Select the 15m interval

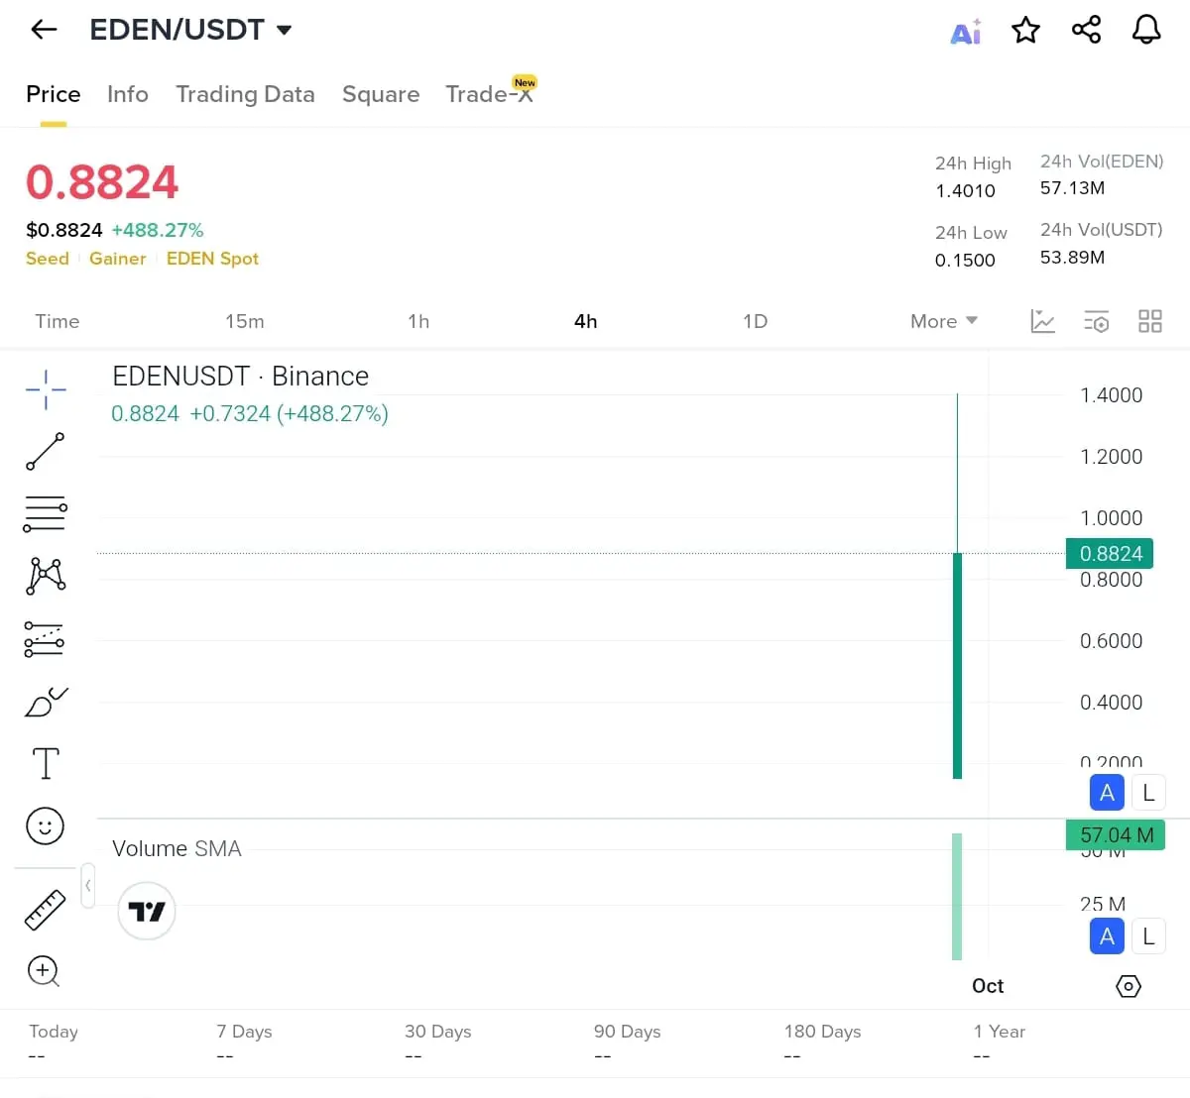click(x=245, y=321)
